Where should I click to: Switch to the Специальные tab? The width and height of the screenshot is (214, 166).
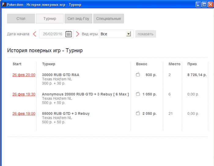(108, 19)
